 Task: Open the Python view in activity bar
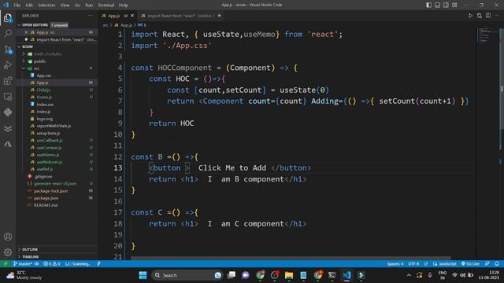click(8, 112)
